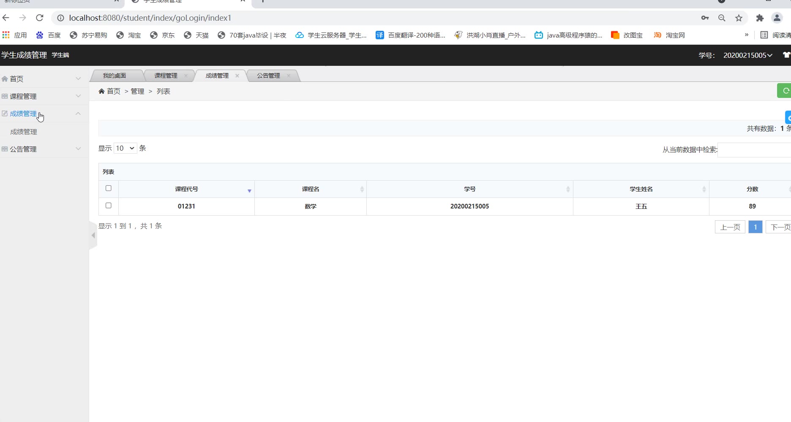Viewport: 791px width, 422px height.
Task: Click the site info icon in address bar
Action: pyautogui.click(x=60, y=18)
